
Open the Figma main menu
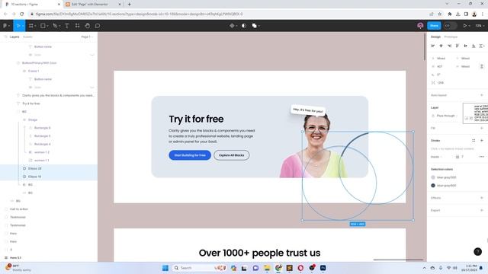(5, 26)
